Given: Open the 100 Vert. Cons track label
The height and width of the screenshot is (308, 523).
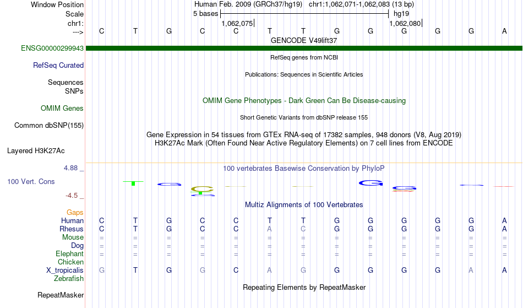Looking at the screenshot, I should pos(31,181).
